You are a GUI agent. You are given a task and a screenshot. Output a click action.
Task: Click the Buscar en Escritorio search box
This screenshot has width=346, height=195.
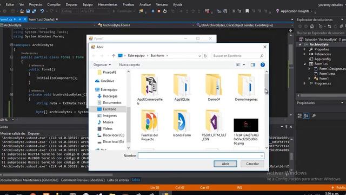point(238,56)
